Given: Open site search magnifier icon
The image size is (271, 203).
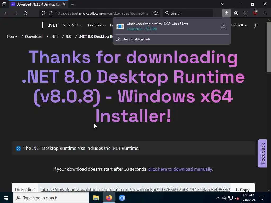Looking at the screenshot, I should (256, 26).
